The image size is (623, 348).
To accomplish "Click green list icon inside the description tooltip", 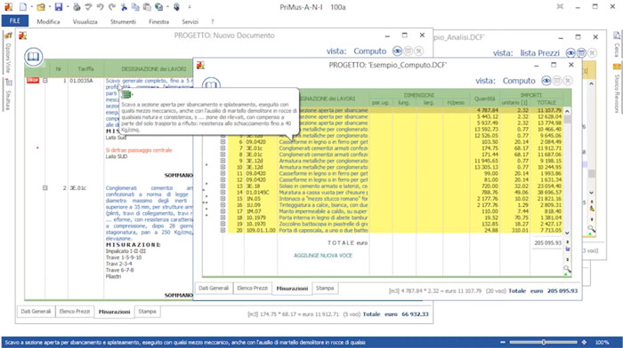I will pyautogui.click(x=126, y=94).
